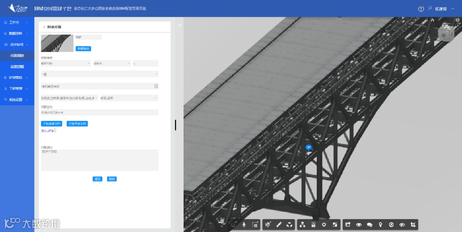The width and height of the screenshot is (462, 232).
Task: Go back using the arrow next to 新建问题
Action: pyautogui.click(x=44, y=27)
